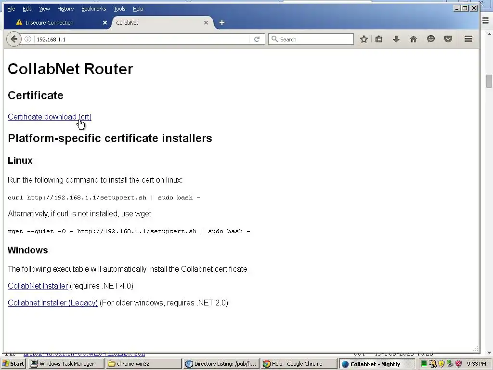Open the Edit menu
The width and height of the screenshot is (493, 370).
coord(27,9)
